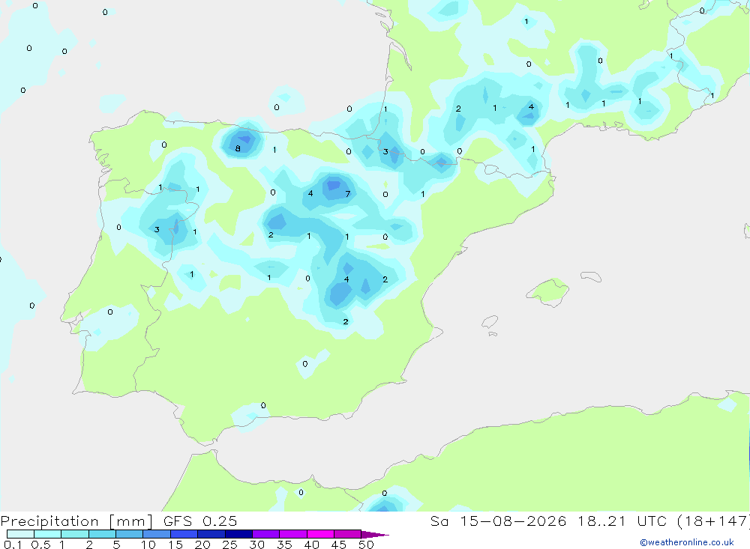The image size is (750, 549).
Task: Click legend scale label '20'
Action: point(202,545)
